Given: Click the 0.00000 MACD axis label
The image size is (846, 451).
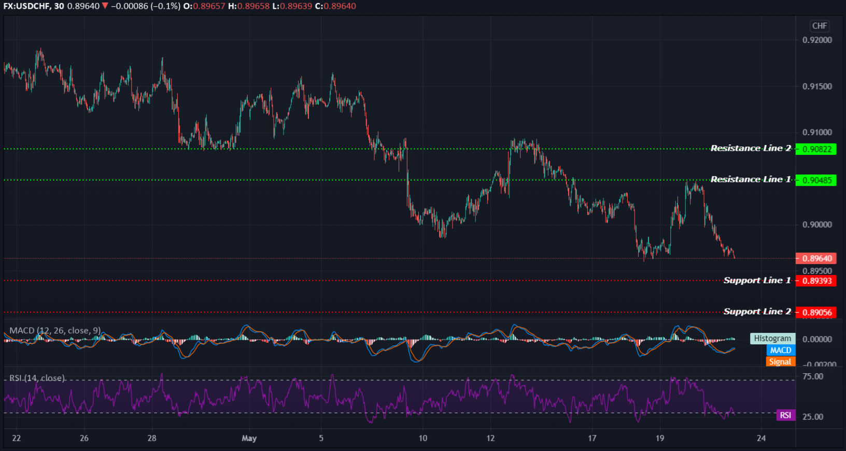Looking at the screenshot, I should 817,339.
